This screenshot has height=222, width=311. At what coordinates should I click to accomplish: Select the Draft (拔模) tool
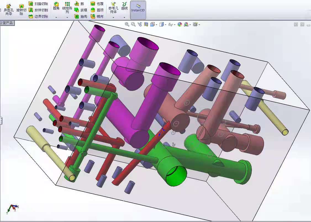[x=81, y=10]
